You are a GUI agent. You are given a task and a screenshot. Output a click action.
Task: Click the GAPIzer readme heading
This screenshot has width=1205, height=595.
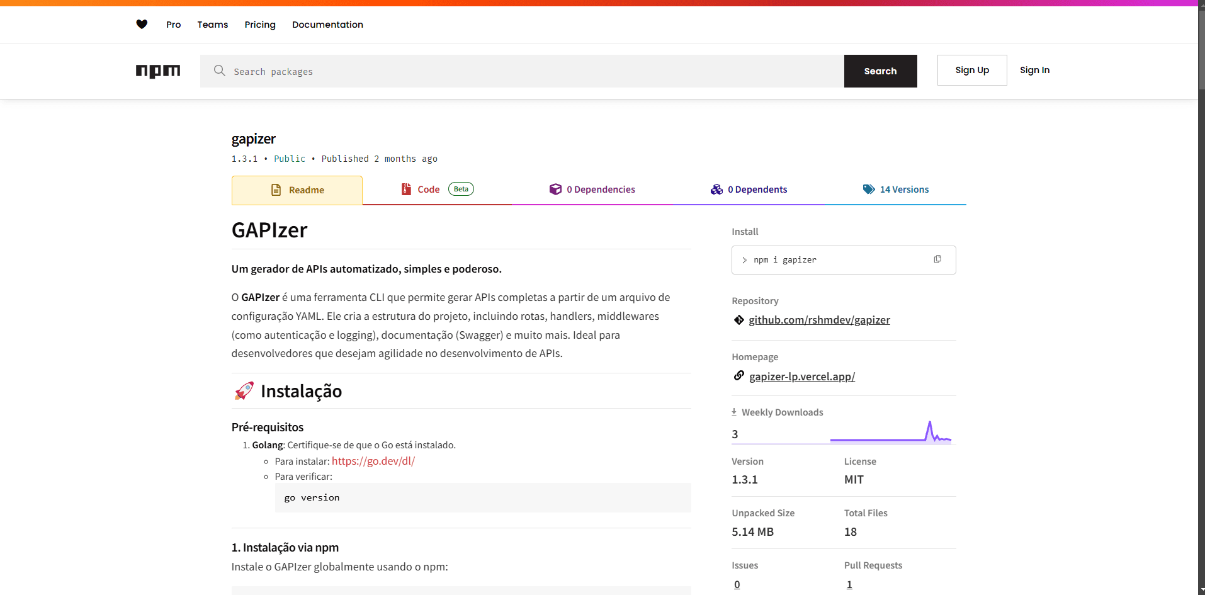pos(269,230)
